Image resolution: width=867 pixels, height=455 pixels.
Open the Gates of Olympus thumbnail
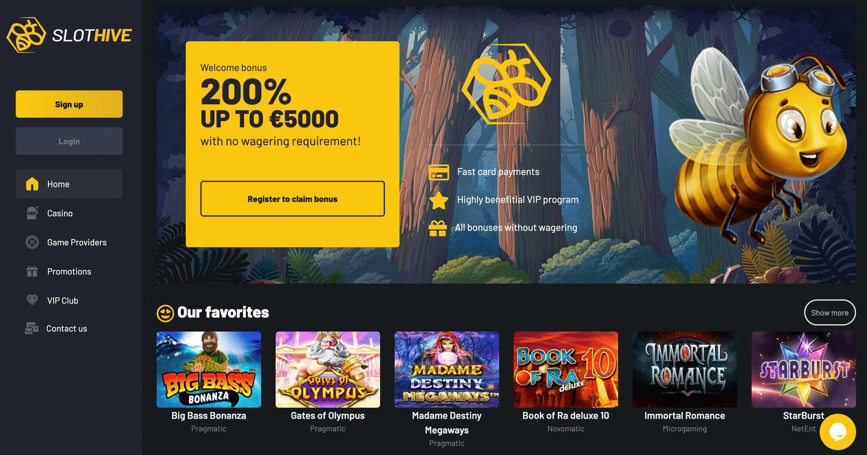point(328,369)
